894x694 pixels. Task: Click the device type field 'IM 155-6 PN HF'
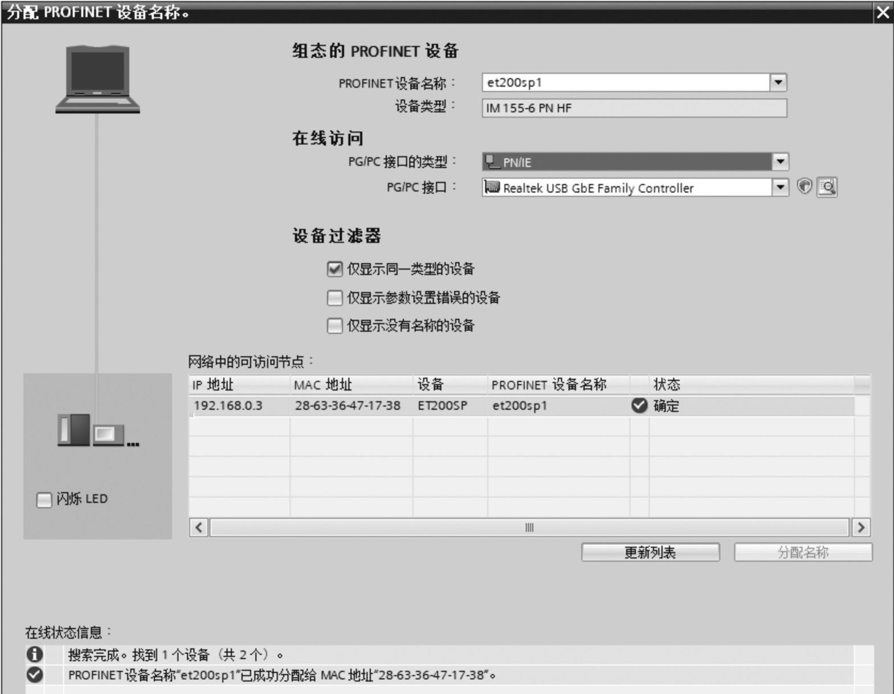(634, 108)
